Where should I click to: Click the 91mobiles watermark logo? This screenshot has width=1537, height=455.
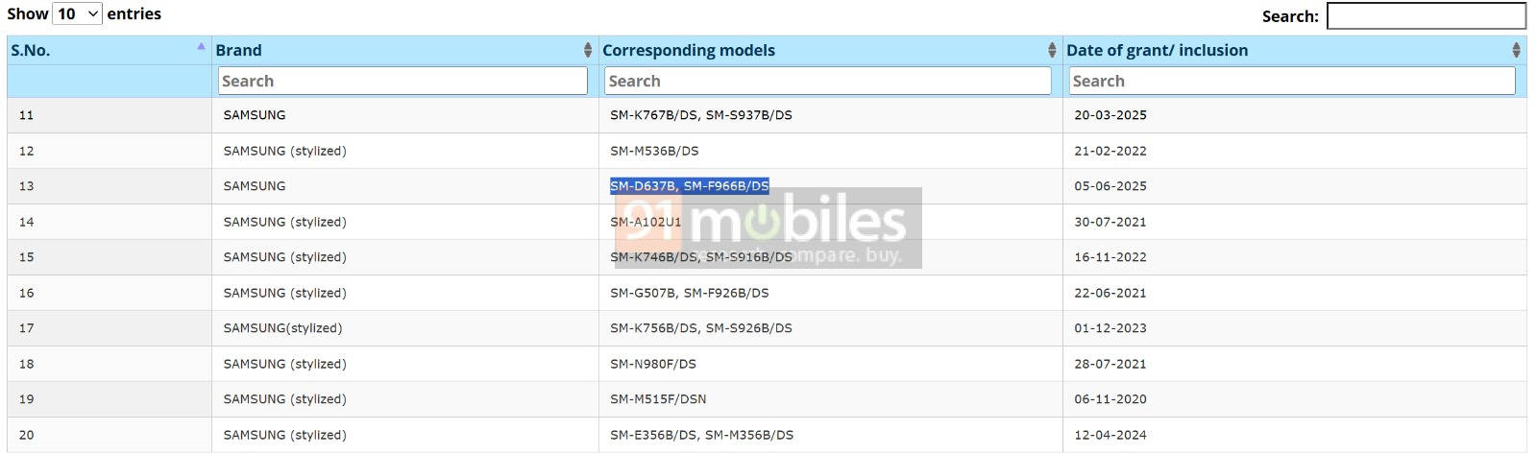tap(768, 227)
